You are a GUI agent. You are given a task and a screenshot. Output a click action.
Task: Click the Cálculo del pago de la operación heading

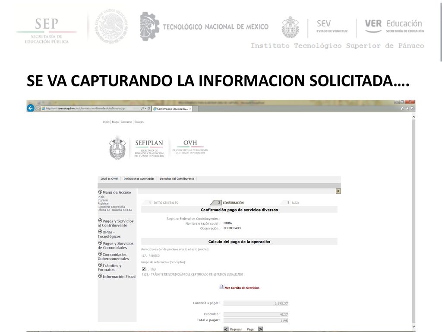(x=239, y=242)
